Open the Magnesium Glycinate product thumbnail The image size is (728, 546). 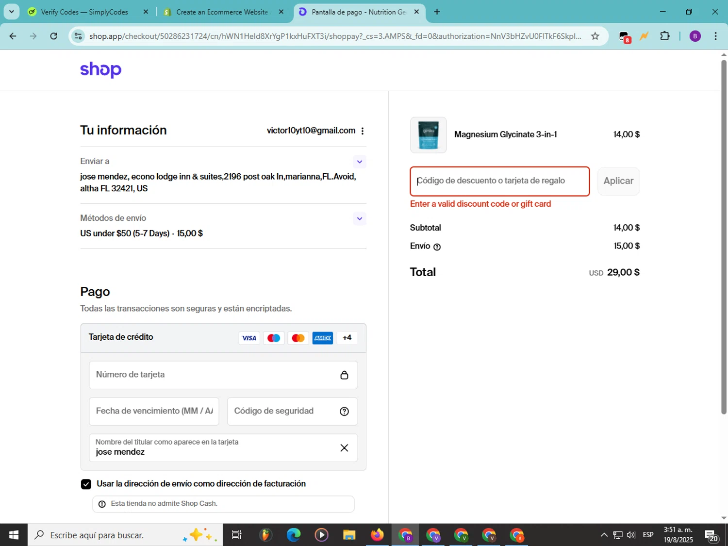tap(428, 135)
